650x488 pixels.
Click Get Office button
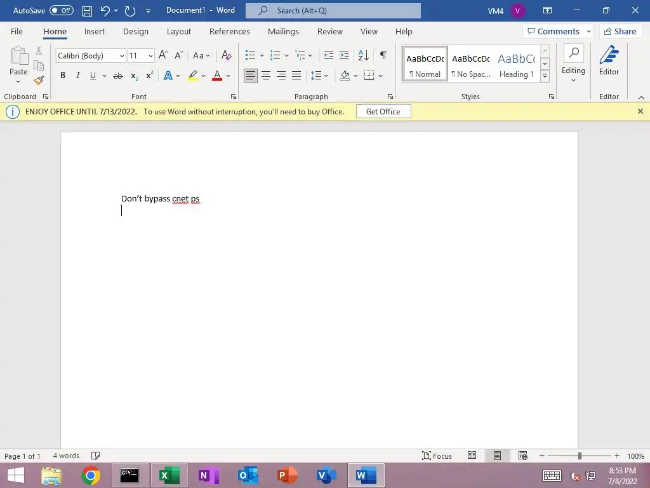(383, 112)
